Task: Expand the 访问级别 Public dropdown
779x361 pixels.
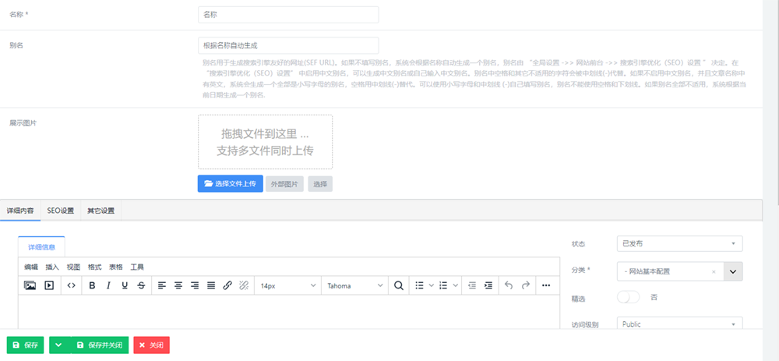Action: (x=679, y=324)
